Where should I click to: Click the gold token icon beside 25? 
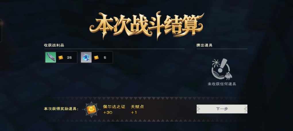61,58
